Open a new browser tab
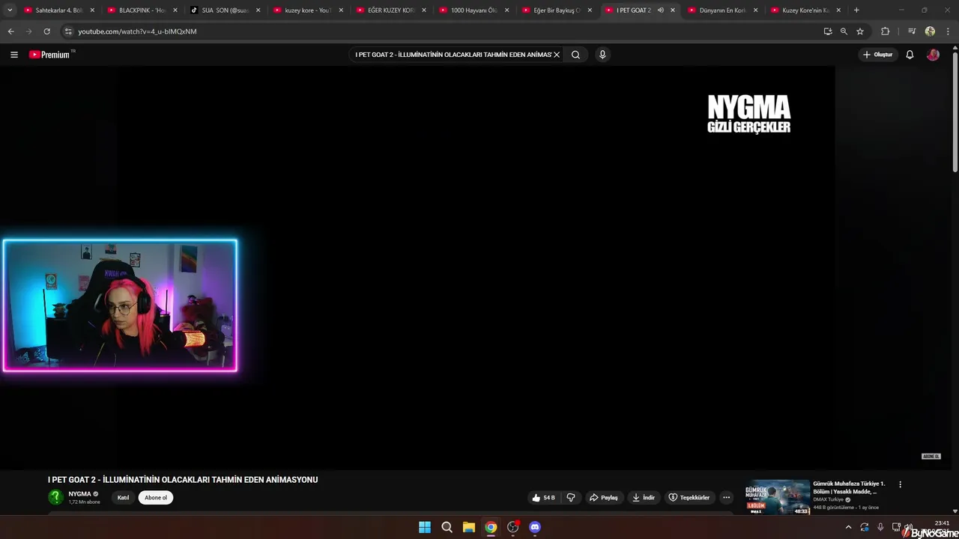Viewport: 959px width, 539px height. pos(856,10)
